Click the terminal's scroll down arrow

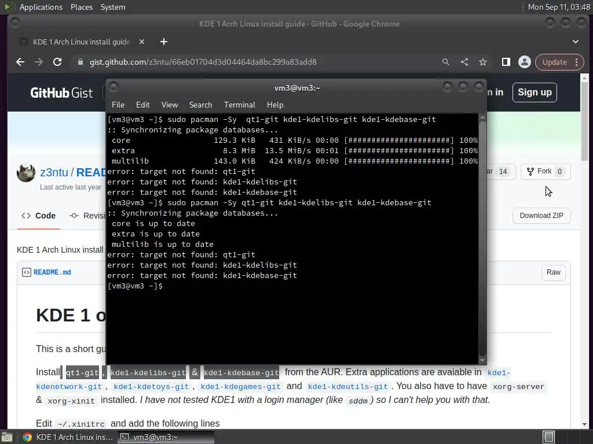click(482, 360)
